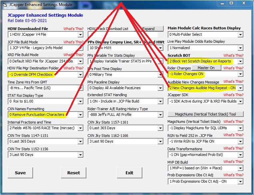This screenshot has width=254, height=195.
Task: Click Expand for HDW Track Download List
Action: pyautogui.click(x=149, y=29)
